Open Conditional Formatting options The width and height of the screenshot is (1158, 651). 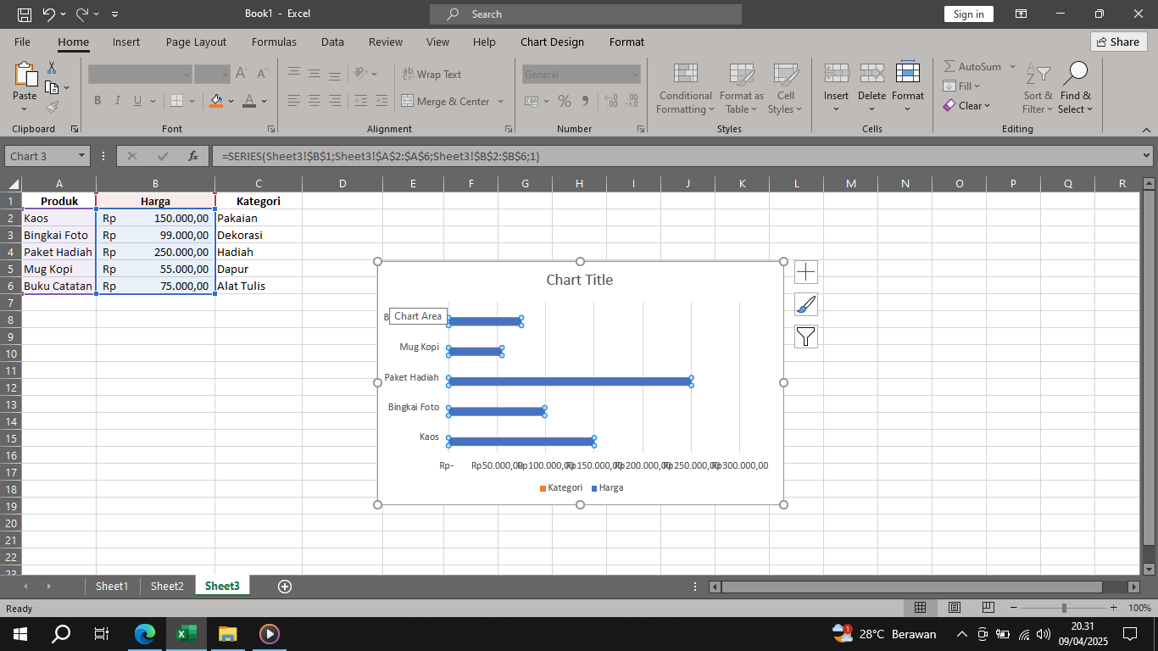[x=685, y=88]
